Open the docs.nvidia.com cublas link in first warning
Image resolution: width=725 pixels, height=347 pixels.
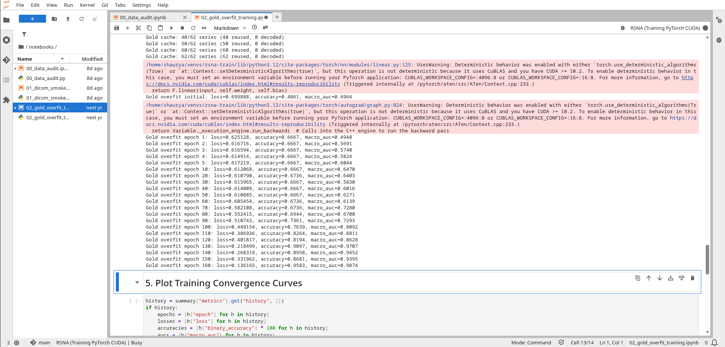coord(243,84)
